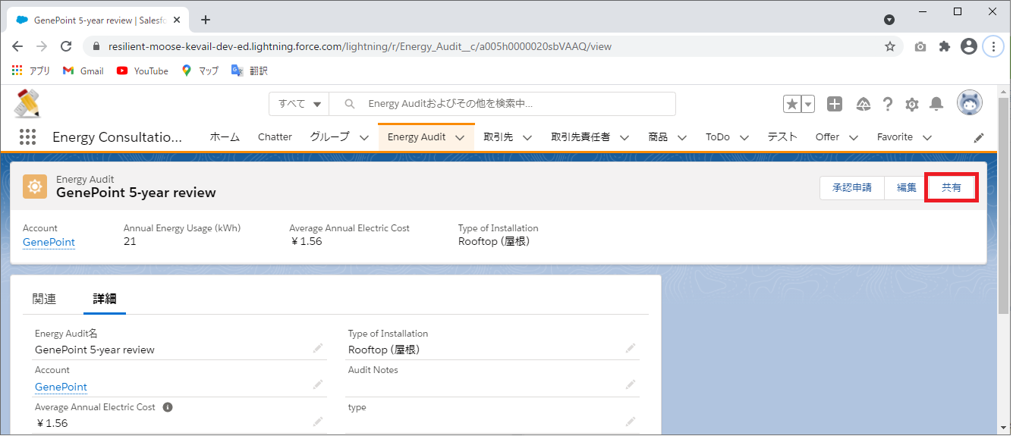Click the Energy Audit record gear icon
This screenshot has height=436, width=1013.
pos(35,186)
